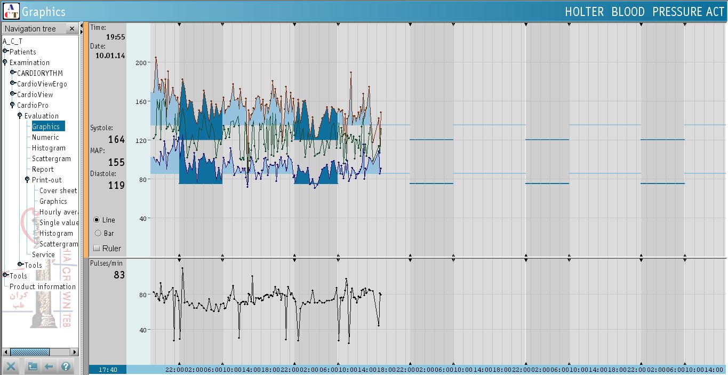Enable the Ruler checkbox

97,248
